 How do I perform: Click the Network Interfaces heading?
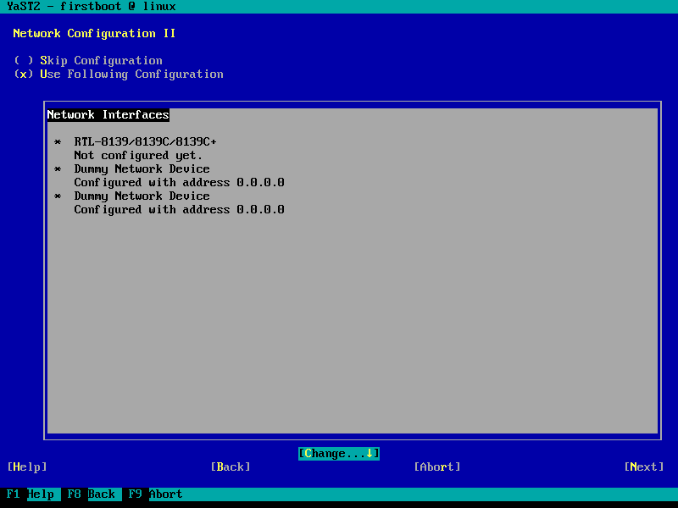tap(108, 114)
